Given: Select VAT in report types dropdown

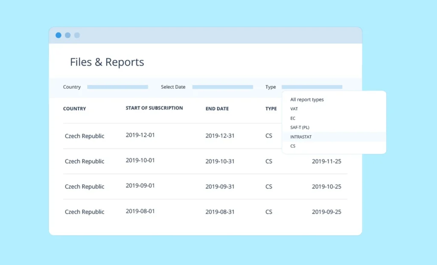Looking at the screenshot, I should coord(294,109).
